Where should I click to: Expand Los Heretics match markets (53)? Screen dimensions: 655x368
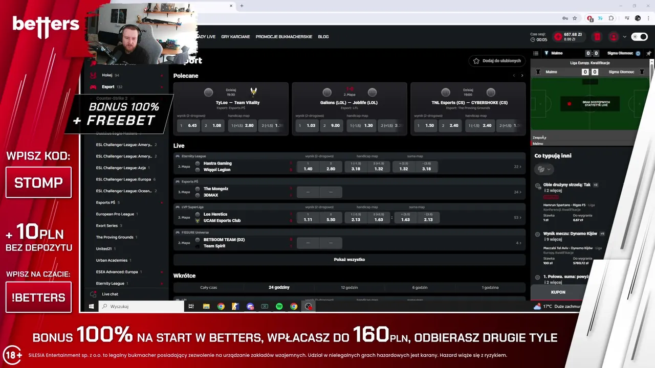(x=518, y=217)
